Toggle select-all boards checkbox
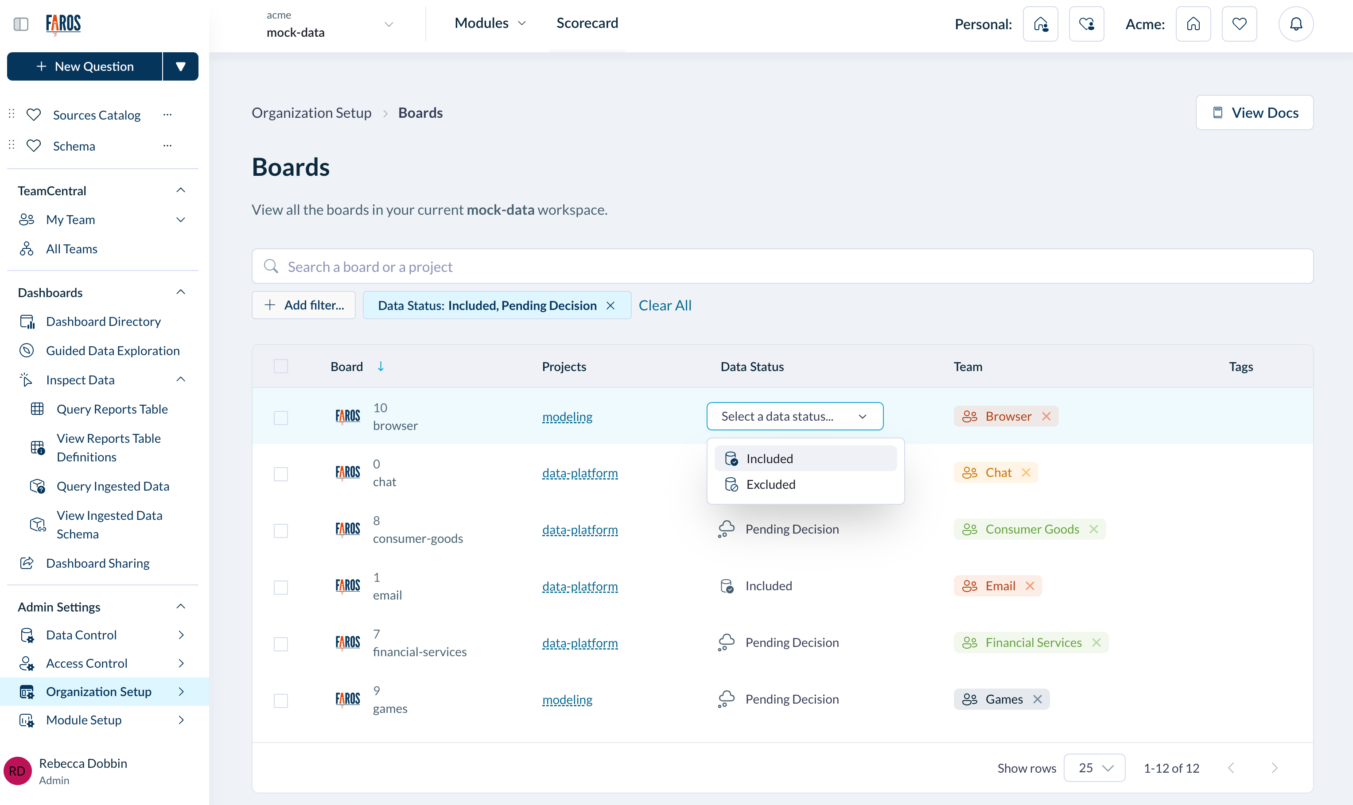The width and height of the screenshot is (1353, 805). click(280, 366)
